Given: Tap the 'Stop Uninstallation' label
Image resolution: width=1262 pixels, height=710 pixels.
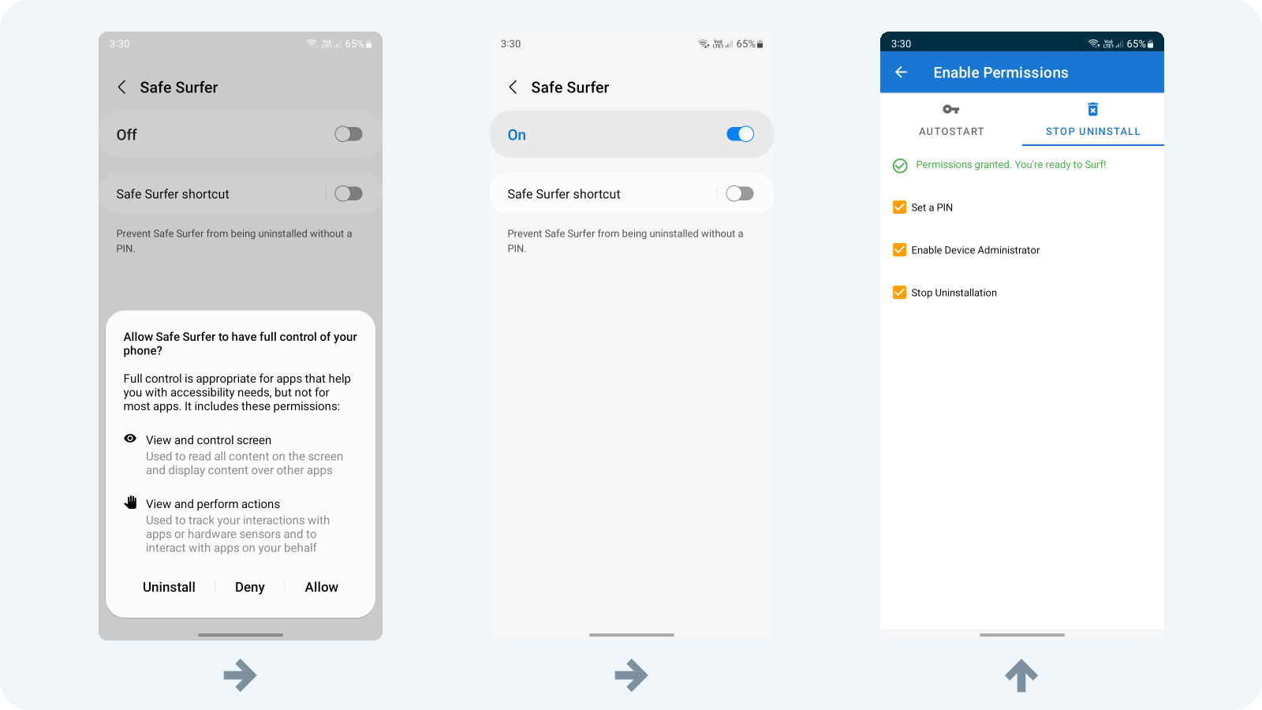Looking at the screenshot, I should coord(954,293).
